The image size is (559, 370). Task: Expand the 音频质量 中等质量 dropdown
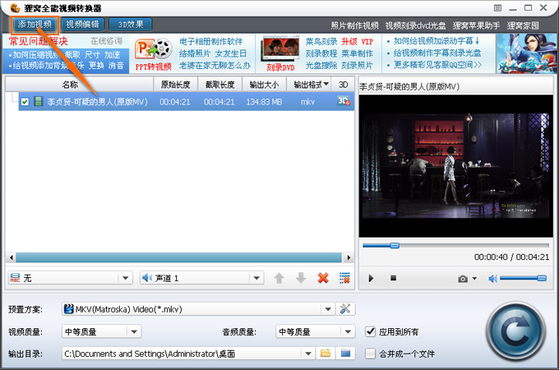(348, 332)
